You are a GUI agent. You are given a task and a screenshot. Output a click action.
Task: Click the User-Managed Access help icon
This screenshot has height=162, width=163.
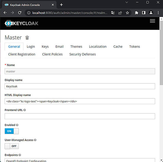(35, 140)
